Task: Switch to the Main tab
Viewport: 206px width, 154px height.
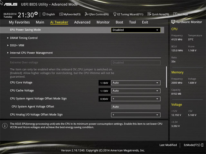Action: [40, 22]
